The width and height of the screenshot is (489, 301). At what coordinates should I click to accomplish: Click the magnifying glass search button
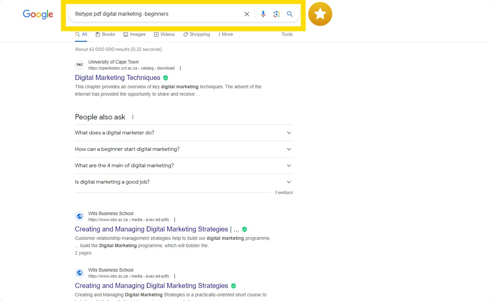(x=290, y=14)
